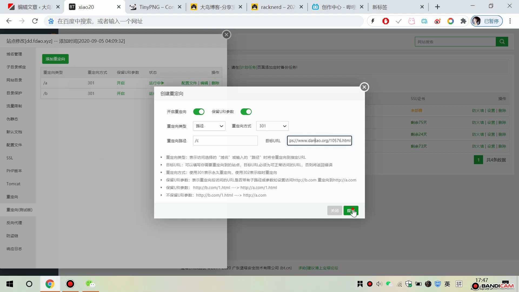Click the 网站搜索 search box
The height and width of the screenshot is (292, 519).
pyautogui.click(x=455, y=42)
